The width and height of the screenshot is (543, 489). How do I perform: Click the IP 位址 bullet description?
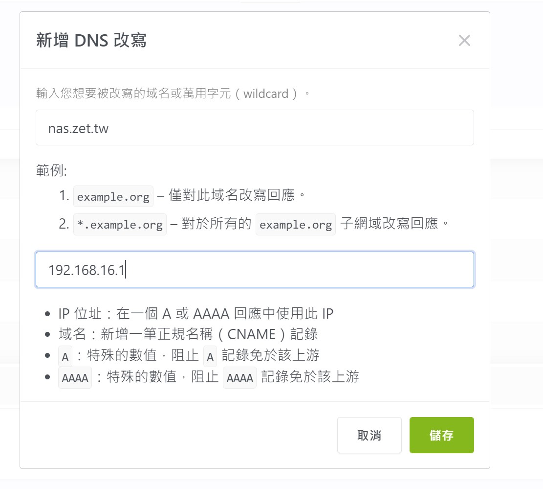click(x=195, y=313)
